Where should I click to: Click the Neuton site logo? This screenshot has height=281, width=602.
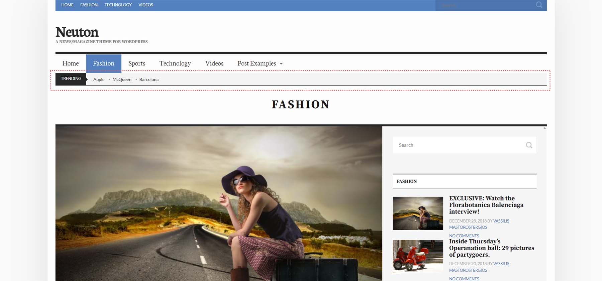click(x=77, y=32)
